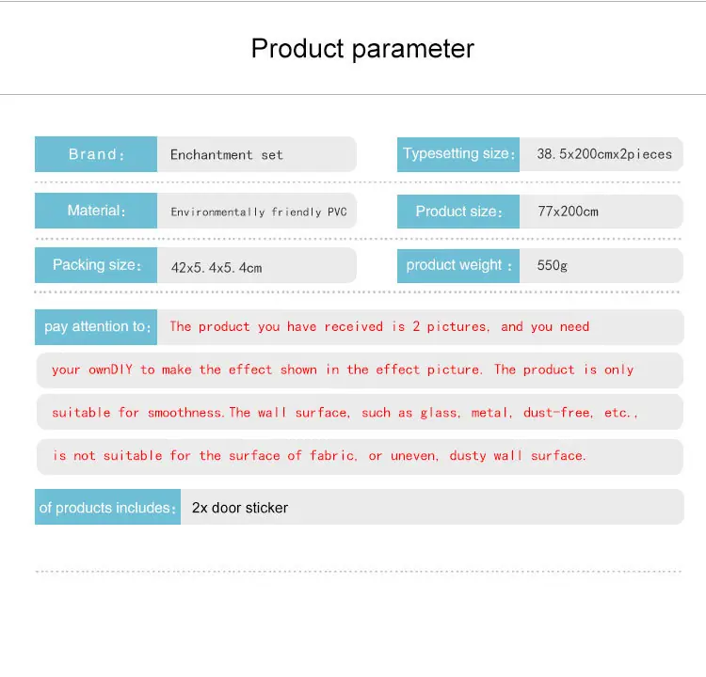This screenshot has width=706, height=677.
Task: Select the Product size label
Action: (x=458, y=212)
